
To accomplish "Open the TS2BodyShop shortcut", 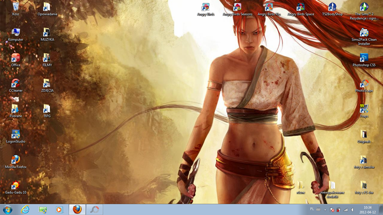I will [x=332, y=9].
